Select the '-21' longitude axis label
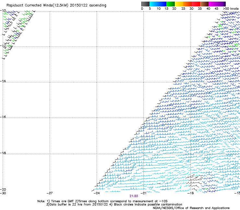 pyautogui.click(x=143, y=193)
